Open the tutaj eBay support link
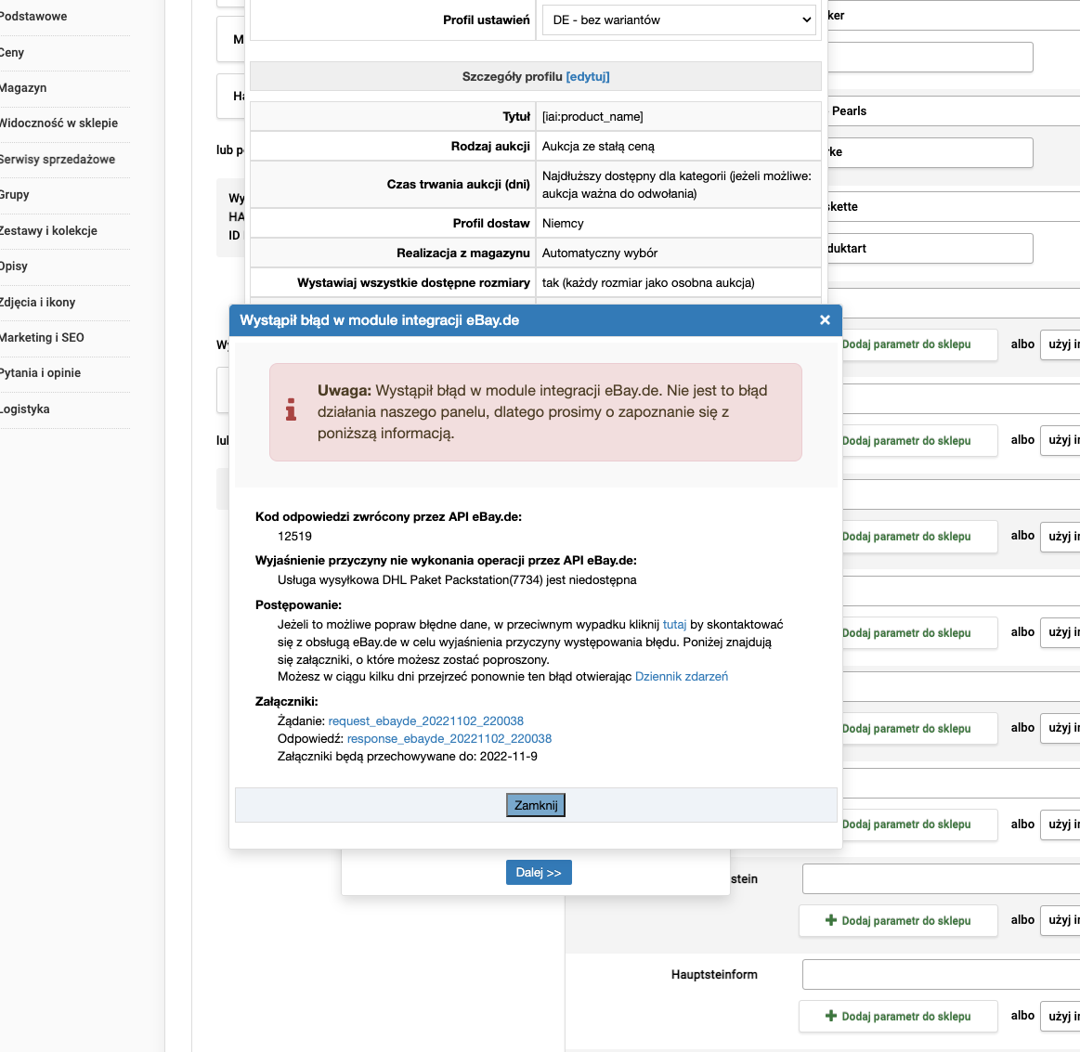Image resolution: width=1080 pixels, height=1052 pixels. click(x=674, y=625)
